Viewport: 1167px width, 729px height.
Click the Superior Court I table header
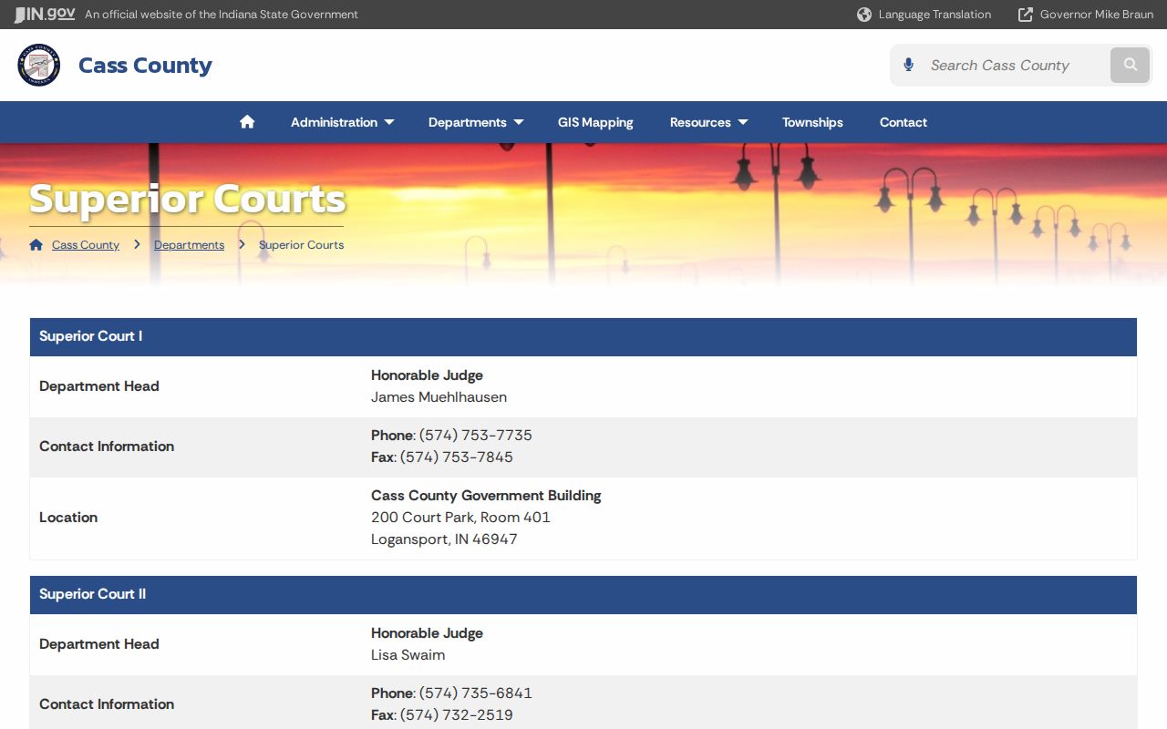[583, 336]
